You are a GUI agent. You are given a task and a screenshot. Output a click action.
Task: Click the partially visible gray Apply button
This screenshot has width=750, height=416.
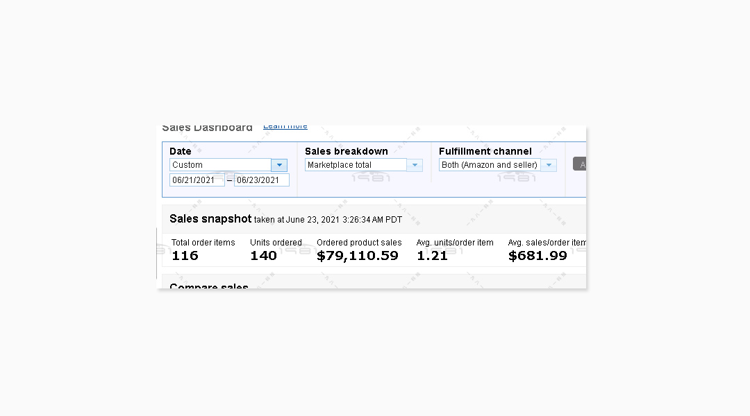(580, 164)
